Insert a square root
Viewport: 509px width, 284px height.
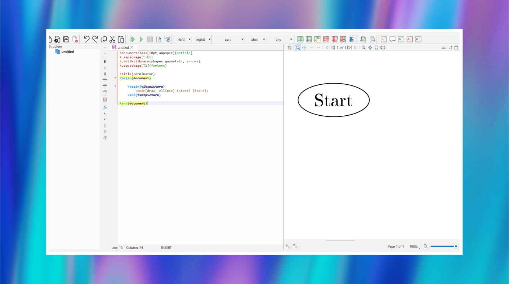coord(105,138)
